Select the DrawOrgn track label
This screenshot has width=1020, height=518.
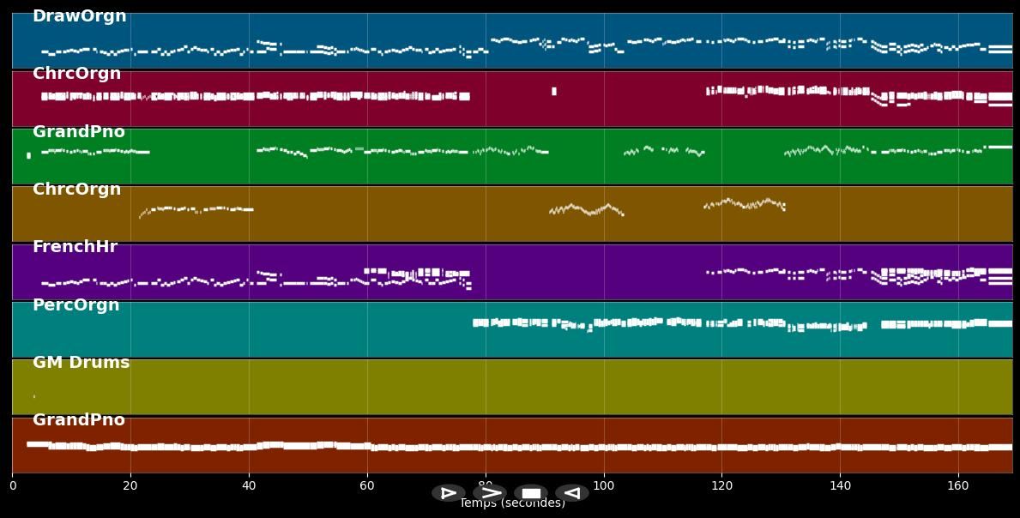click(x=79, y=16)
